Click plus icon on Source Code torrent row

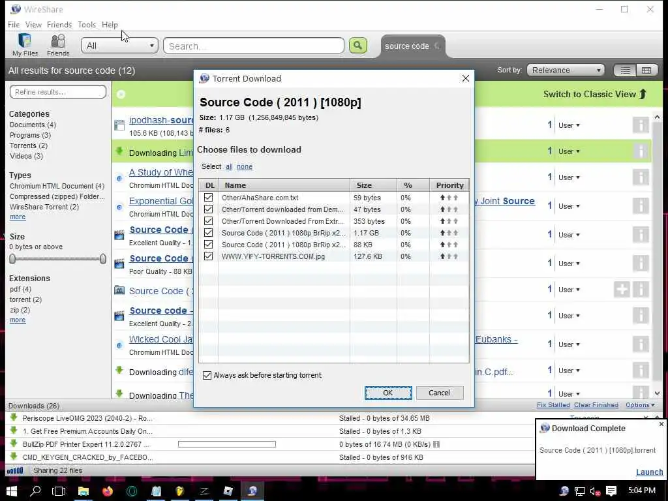(622, 289)
